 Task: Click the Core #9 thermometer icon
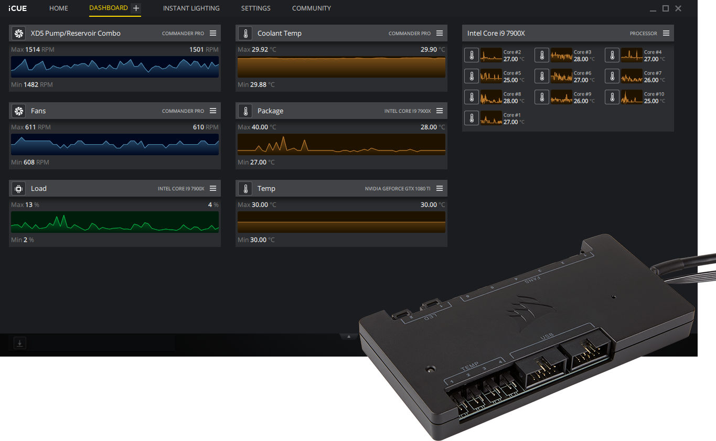(542, 97)
